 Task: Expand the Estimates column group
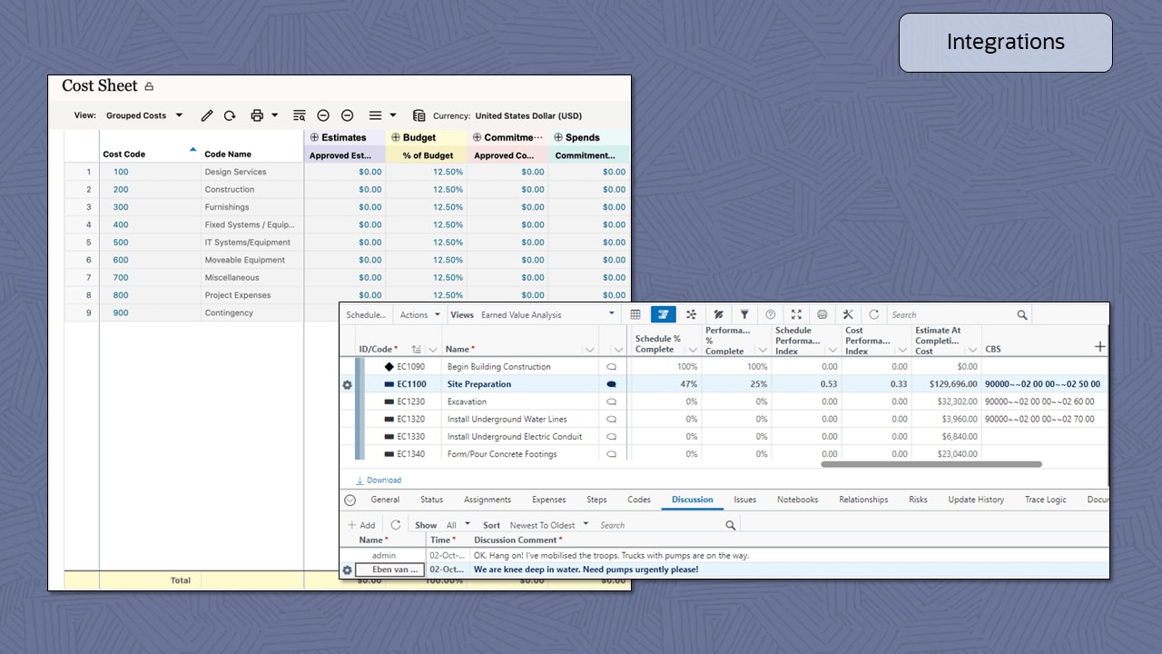[x=314, y=137]
